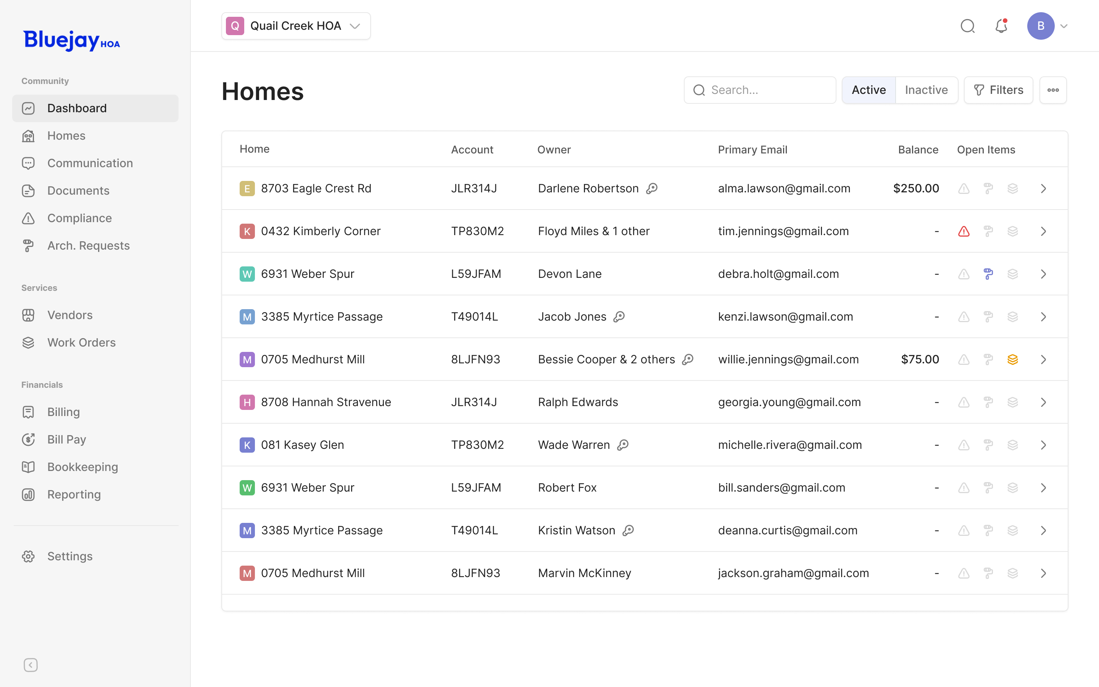Click key icon beside Wade Warren
The image size is (1099, 687).
point(623,445)
